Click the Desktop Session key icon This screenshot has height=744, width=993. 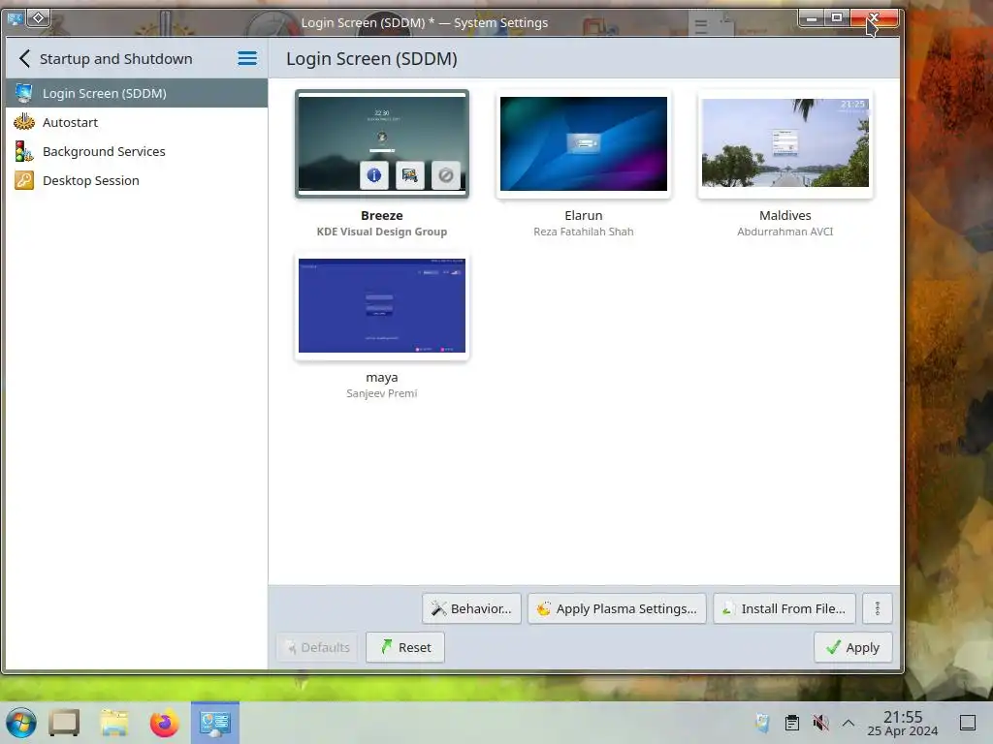click(24, 180)
